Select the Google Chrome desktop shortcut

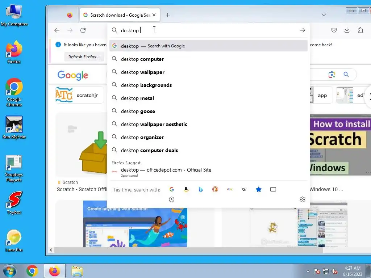point(14,92)
